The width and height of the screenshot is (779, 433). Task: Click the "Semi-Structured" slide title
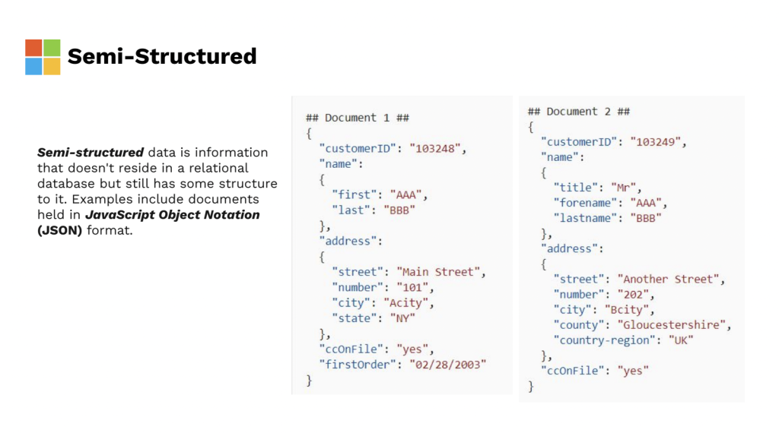point(162,56)
